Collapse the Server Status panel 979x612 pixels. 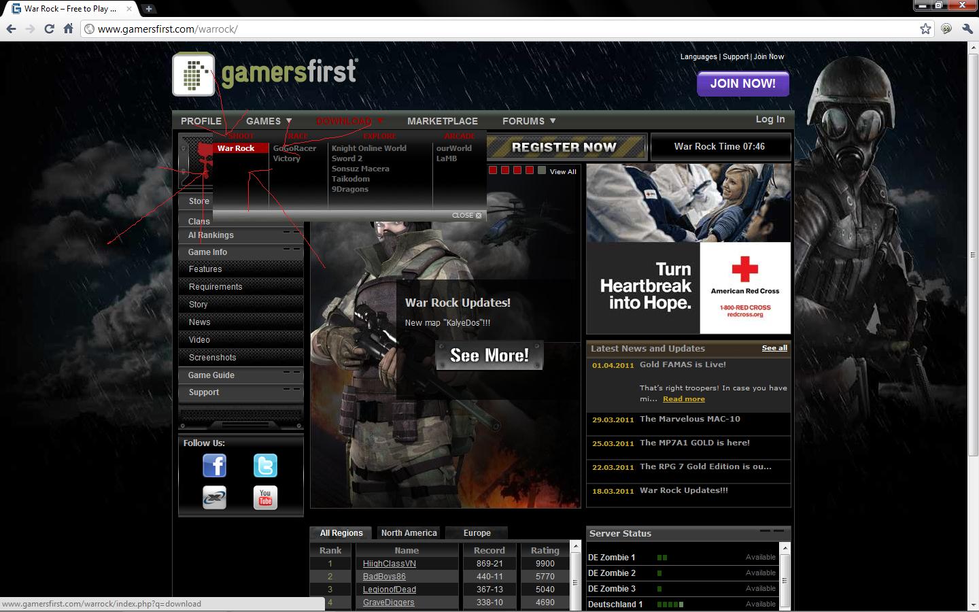pyautogui.click(x=772, y=530)
